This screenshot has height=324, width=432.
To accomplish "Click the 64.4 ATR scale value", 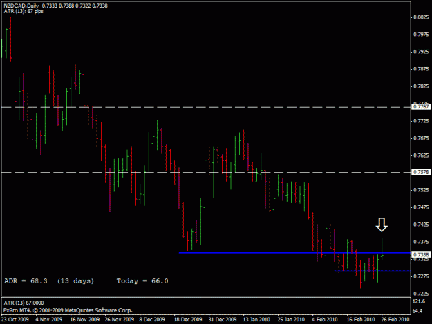I will (x=417, y=311).
